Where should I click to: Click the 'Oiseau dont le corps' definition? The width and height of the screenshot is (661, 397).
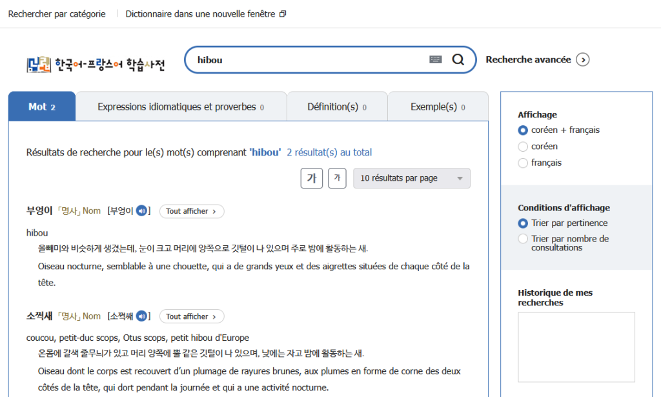tap(249, 380)
